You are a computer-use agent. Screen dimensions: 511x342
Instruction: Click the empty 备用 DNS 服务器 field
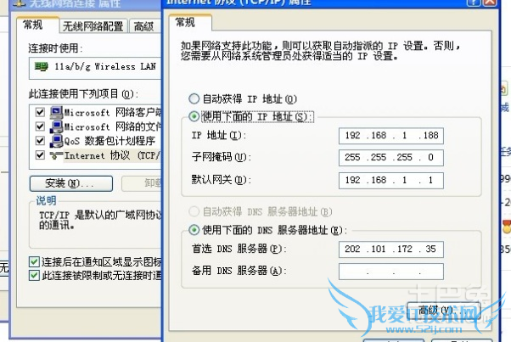point(391,272)
